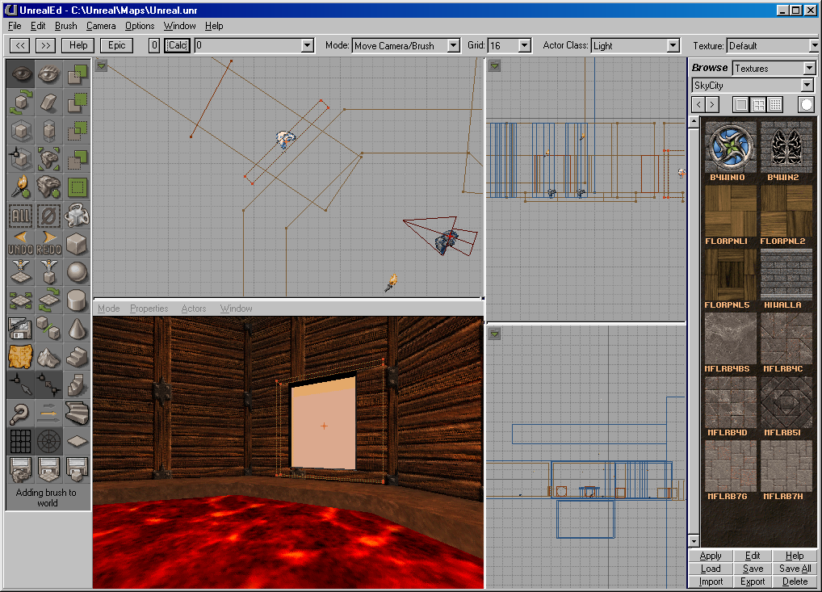
Task: Toggle the eye zoom camera mode
Action: [x=48, y=74]
